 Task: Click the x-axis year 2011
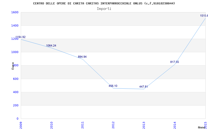tap(82, 125)
